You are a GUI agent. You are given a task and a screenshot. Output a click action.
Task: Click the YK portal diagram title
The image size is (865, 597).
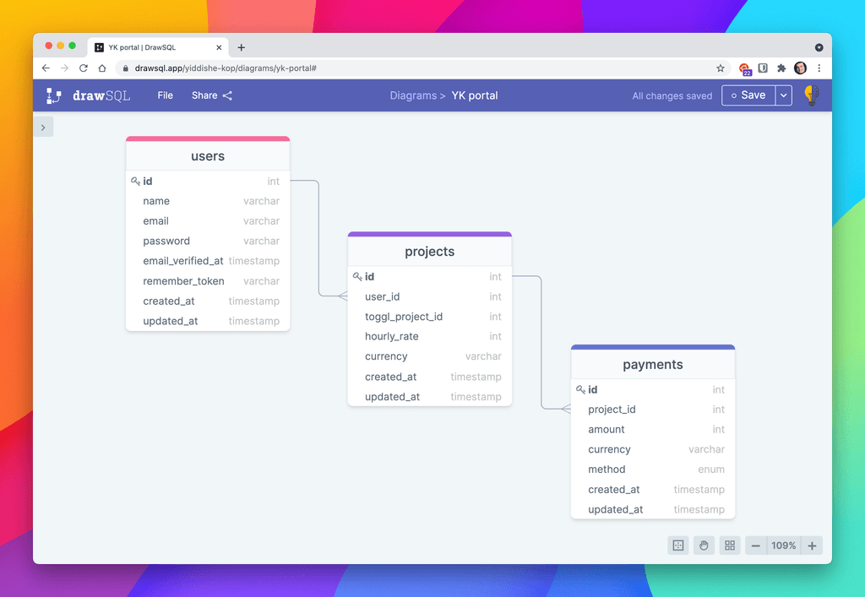[x=475, y=95]
